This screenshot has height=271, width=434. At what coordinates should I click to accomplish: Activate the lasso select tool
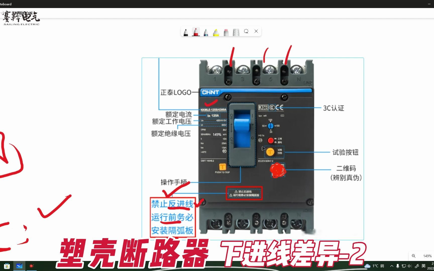point(246,31)
